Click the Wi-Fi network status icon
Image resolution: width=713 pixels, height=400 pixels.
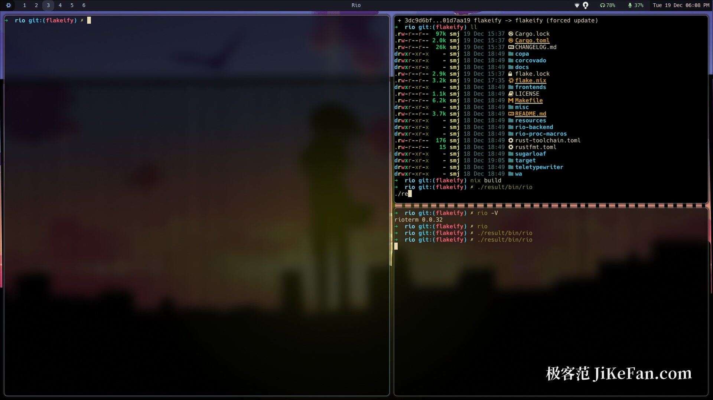click(577, 5)
